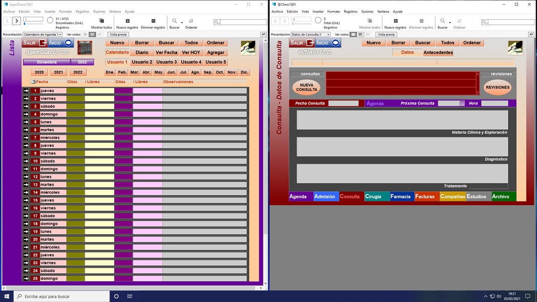Click the arrow icon beside day 1 jueves
This screenshot has height=302, width=537.
(26, 91)
